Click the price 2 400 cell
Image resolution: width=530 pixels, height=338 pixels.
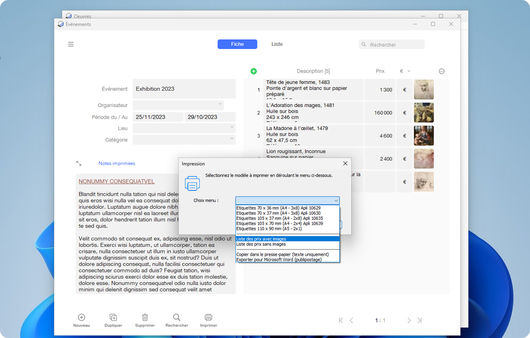[x=380, y=159]
